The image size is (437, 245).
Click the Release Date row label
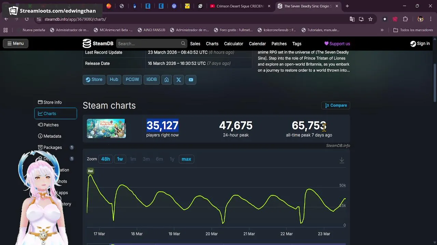coord(97,63)
